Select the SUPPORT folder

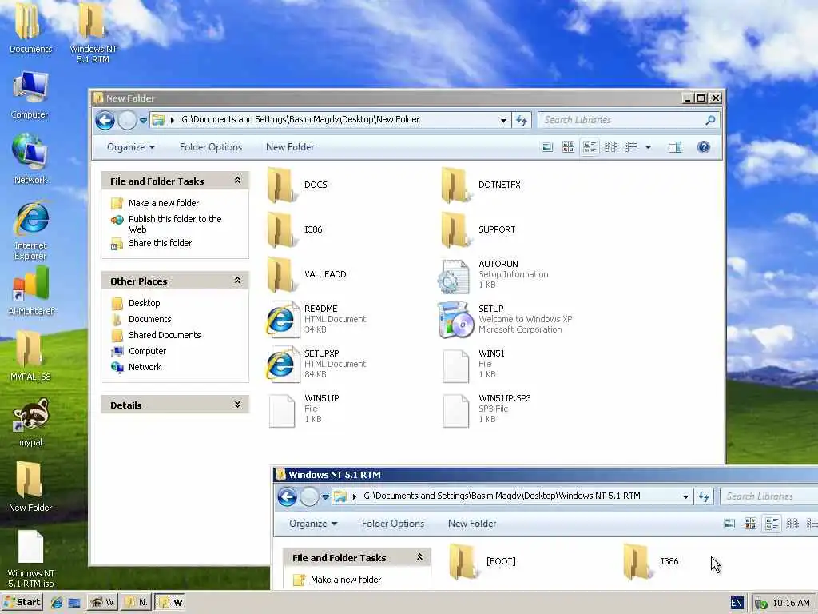tap(478, 229)
